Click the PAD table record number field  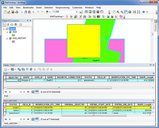[17, 92]
